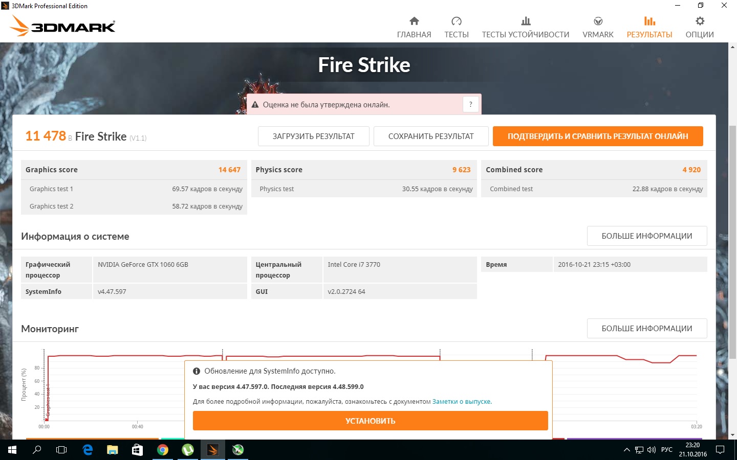Click Intel Core i7 3770 text

click(x=354, y=265)
